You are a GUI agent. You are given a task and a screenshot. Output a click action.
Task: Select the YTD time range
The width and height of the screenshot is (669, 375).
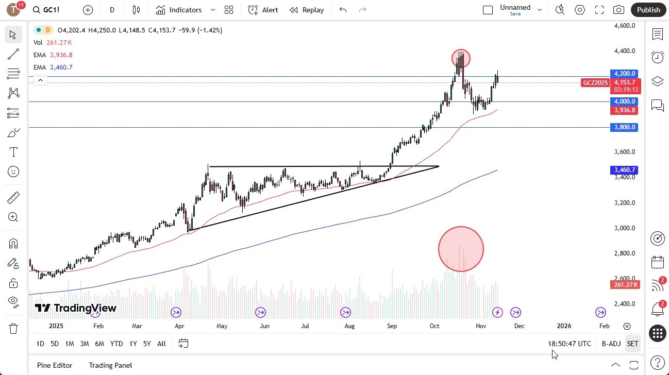(116, 343)
